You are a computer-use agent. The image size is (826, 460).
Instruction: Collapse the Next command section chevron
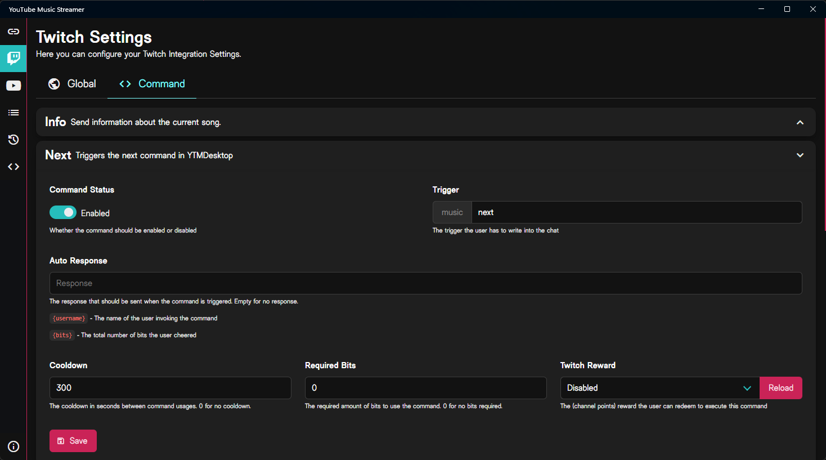[800, 155]
